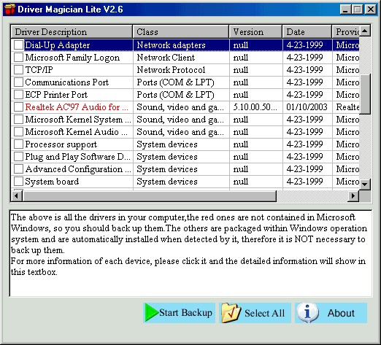381x345 pixels.
Task: Click the vertical scrollbar thumb
Action: pyautogui.click(x=364, y=94)
